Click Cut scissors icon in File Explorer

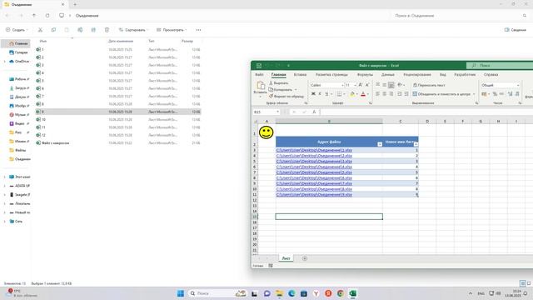40,30
